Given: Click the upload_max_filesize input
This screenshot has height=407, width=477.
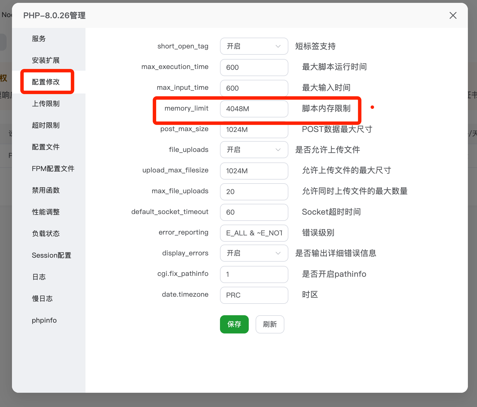Looking at the screenshot, I should coord(254,171).
